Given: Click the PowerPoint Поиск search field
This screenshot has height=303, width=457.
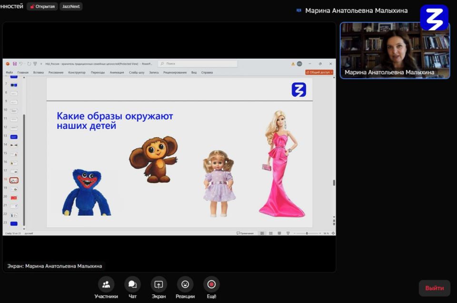Looking at the screenshot, I should tap(198, 63).
